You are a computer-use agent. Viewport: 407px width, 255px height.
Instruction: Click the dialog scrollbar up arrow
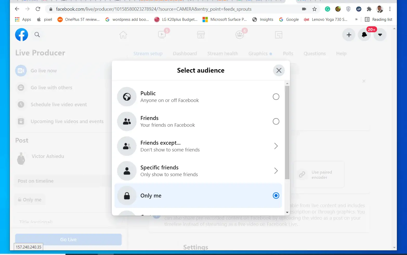pyautogui.click(x=287, y=84)
